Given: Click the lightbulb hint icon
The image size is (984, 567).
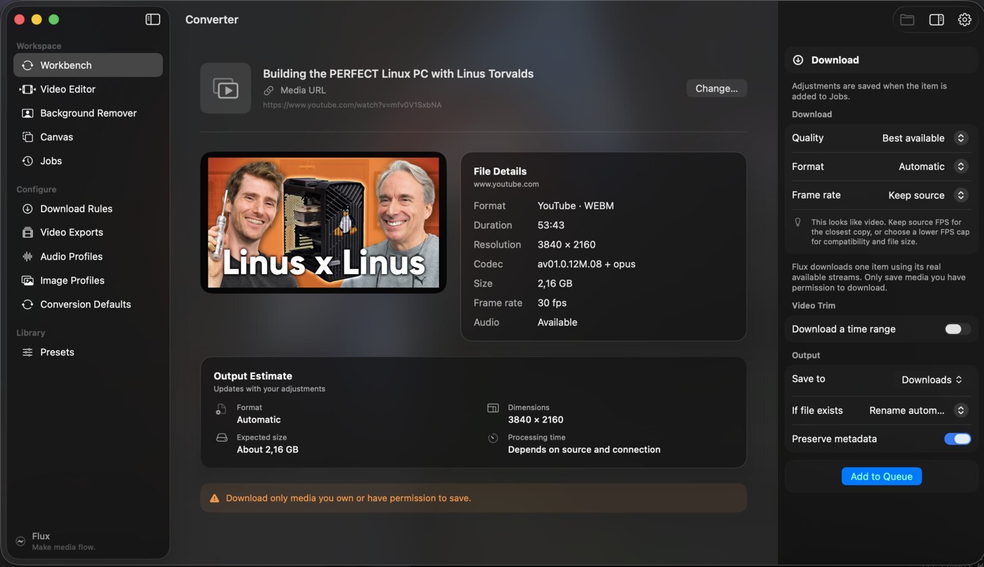Looking at the screenshot, I should point(798,223).
